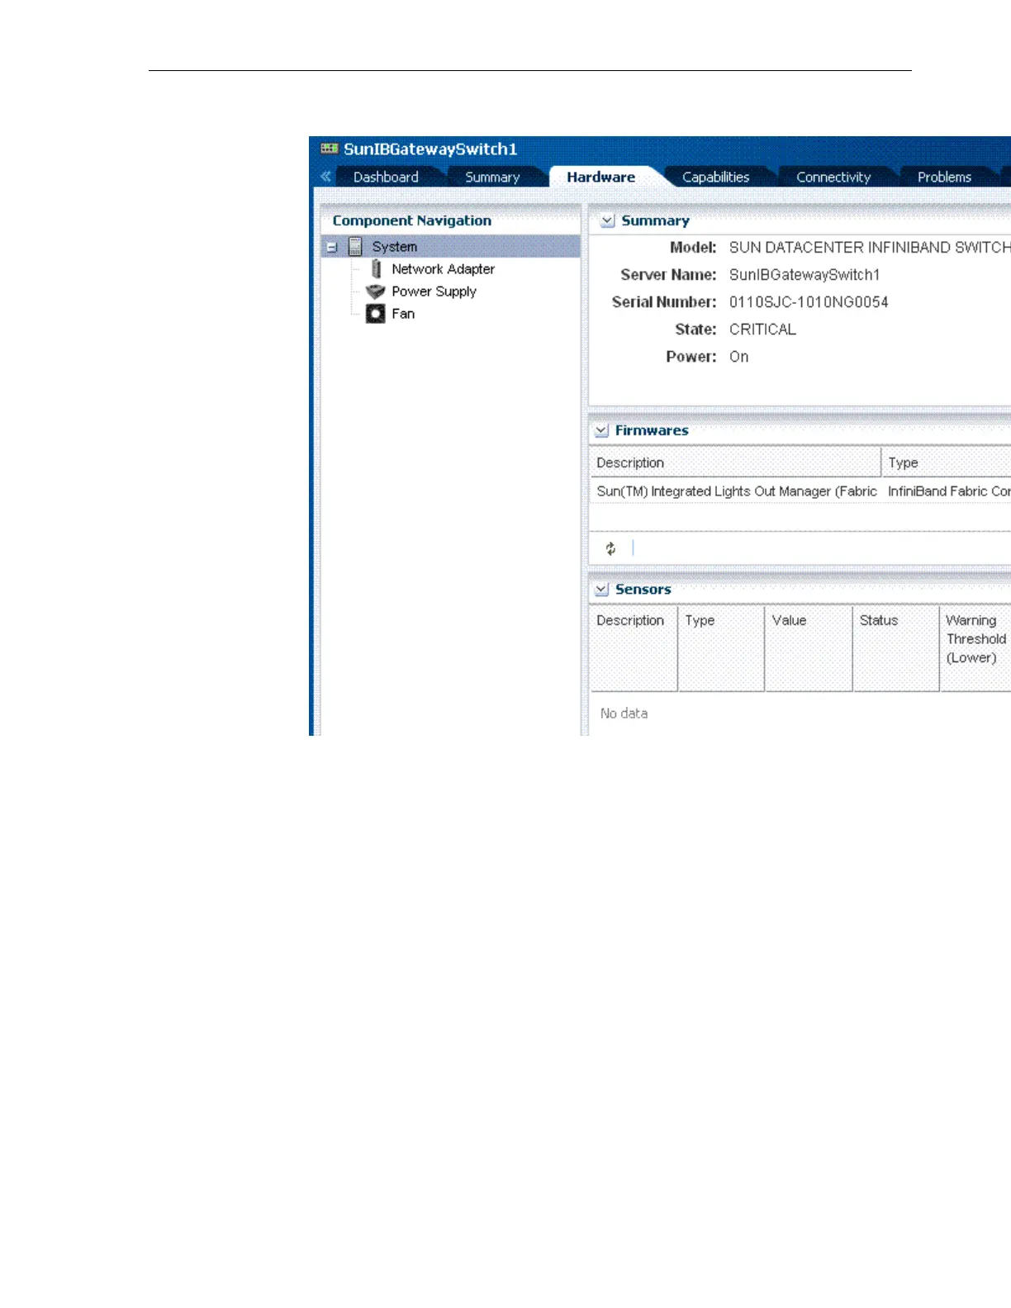This screenshot has width=1011, height=1308.
Task: Click the Power Supply icon
Action: point(376,291)
